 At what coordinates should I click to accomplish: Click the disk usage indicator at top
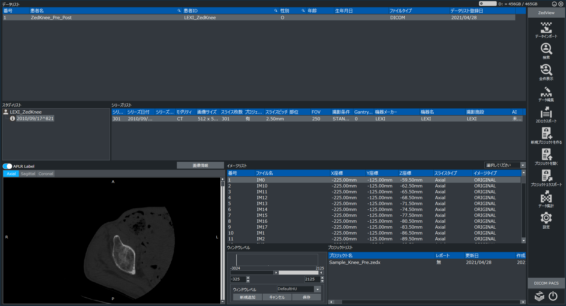tap(488, 4)
